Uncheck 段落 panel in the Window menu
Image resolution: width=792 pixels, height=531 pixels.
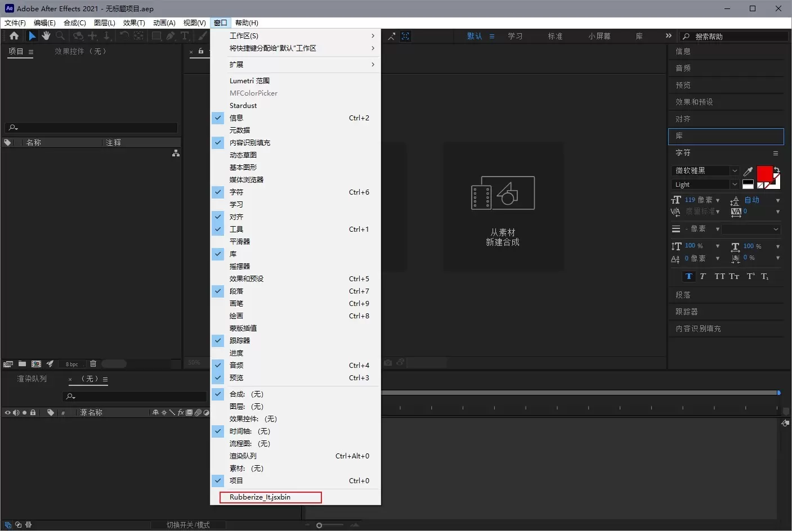pos(296,291)
